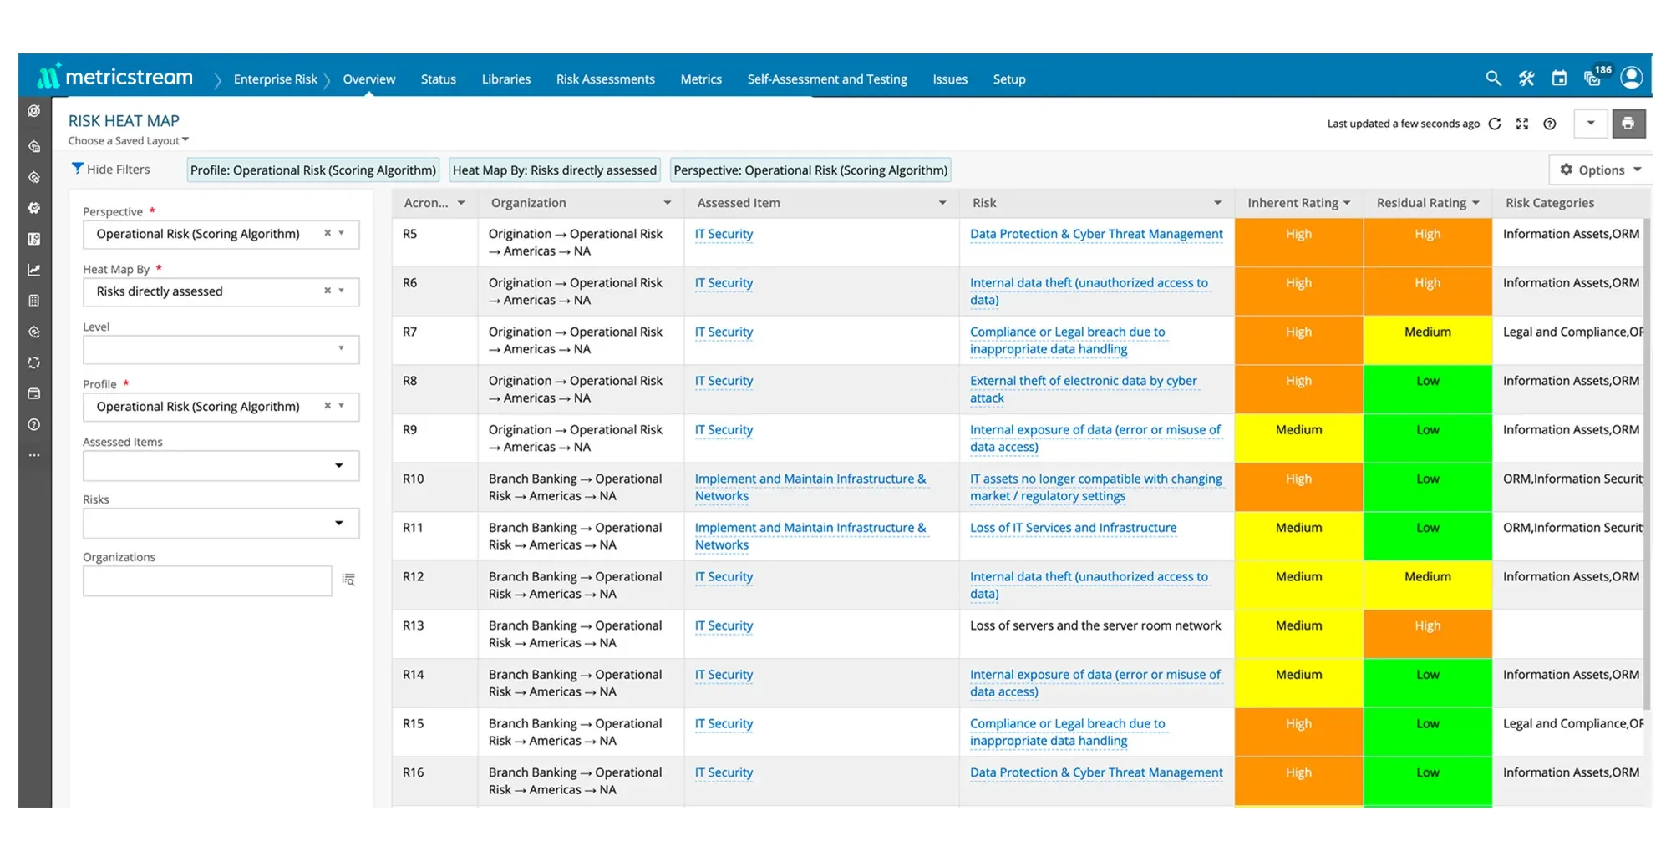Open the Options dropdown
Viewport: 1671px width, 861px height.
click(1601, 170)
